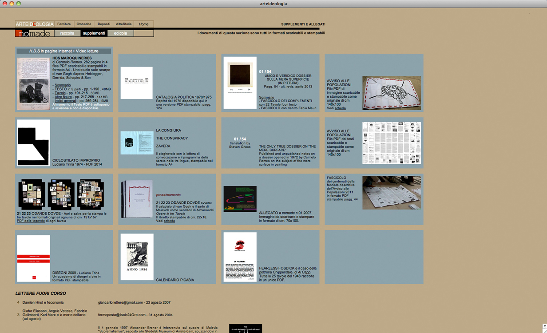The width and height of the screenshot is (547, 333).
Task: Open the third Odande Dovde table thumbnail
Action: 90,194
